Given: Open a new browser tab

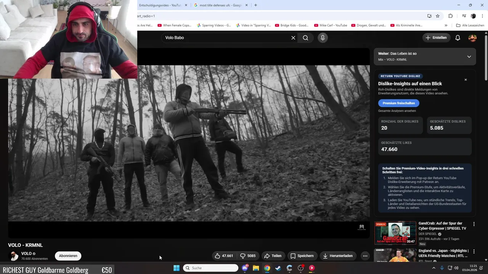Looking at the screenshot, I should tap(255, 5).
